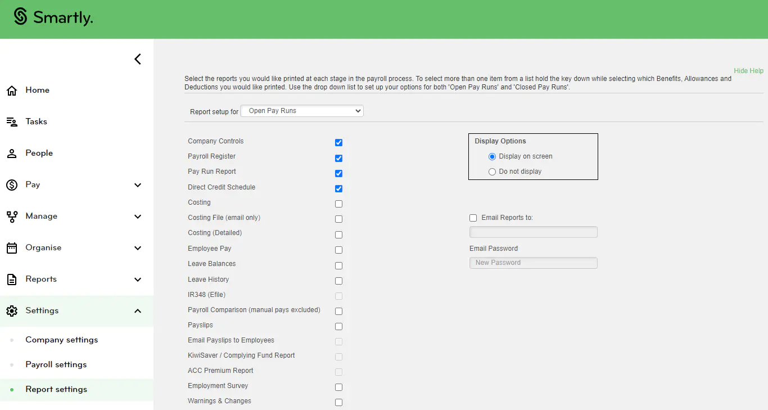Screen dimensions: 768x410
Task: Select the Tasks icon in the sidebar
Action: [x=12, y=121]
